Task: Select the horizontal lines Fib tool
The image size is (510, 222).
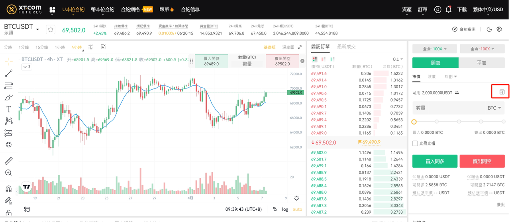Action: tap(8, 85)
